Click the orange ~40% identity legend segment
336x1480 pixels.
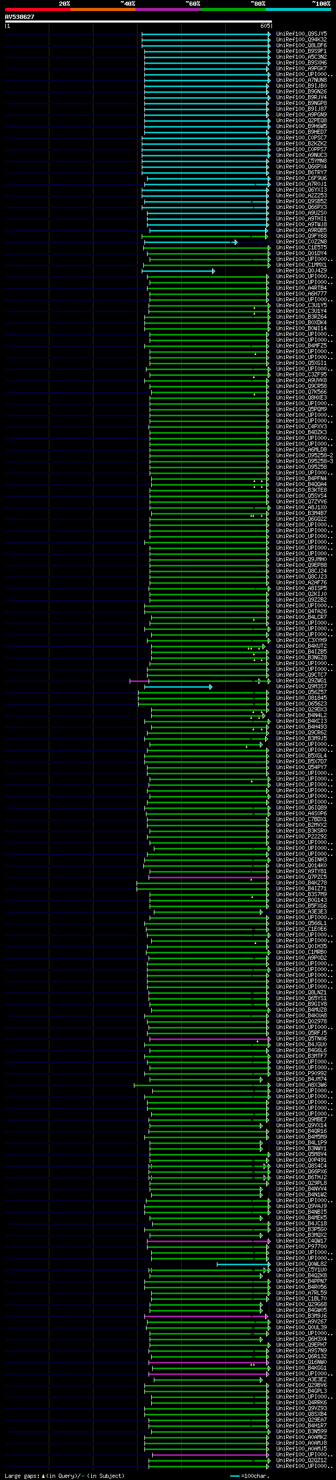[103, 9]
